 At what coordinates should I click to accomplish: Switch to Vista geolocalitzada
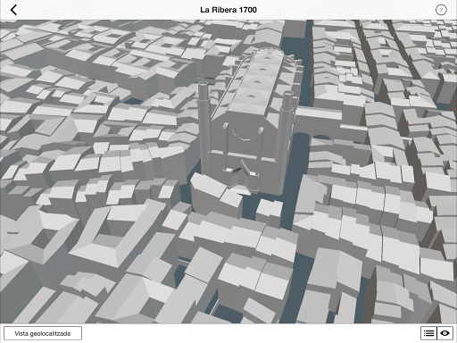point(43,333)
